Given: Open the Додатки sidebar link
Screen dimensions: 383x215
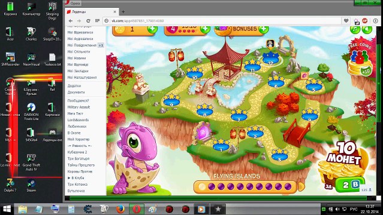Looking at the screenshot, I should click(x=74, y=86).
